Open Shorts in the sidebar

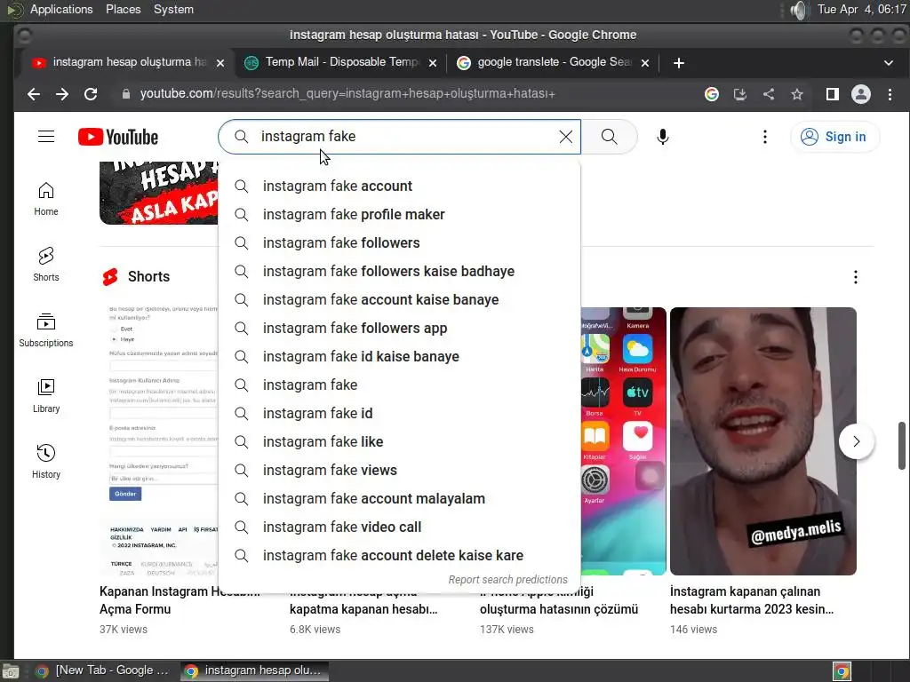(46, 265)
